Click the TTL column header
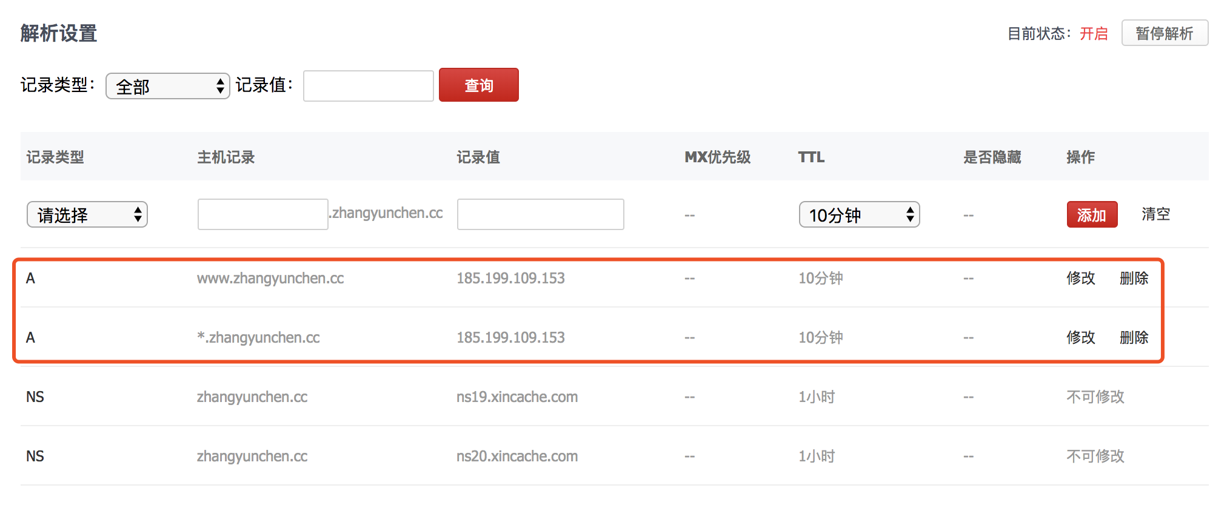The image size is (1227, 511). pyautogui.click(x=811, y=157)
